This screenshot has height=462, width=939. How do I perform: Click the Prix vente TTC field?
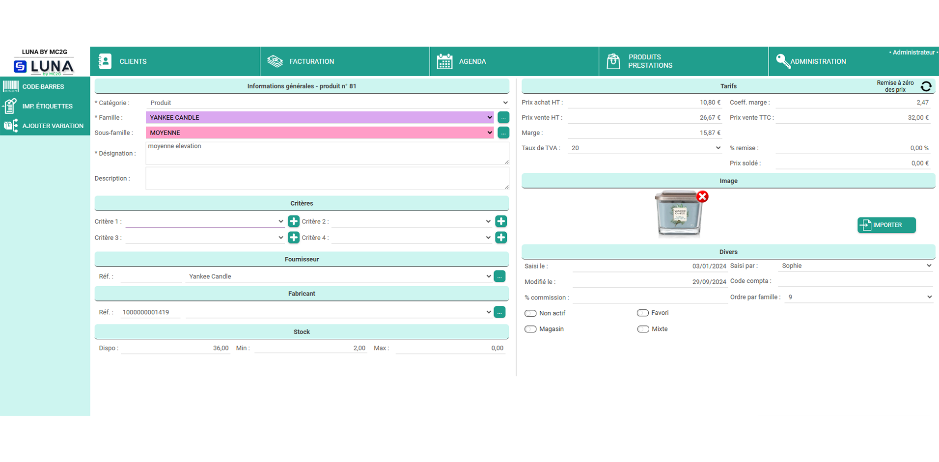(x=853, y=117)
